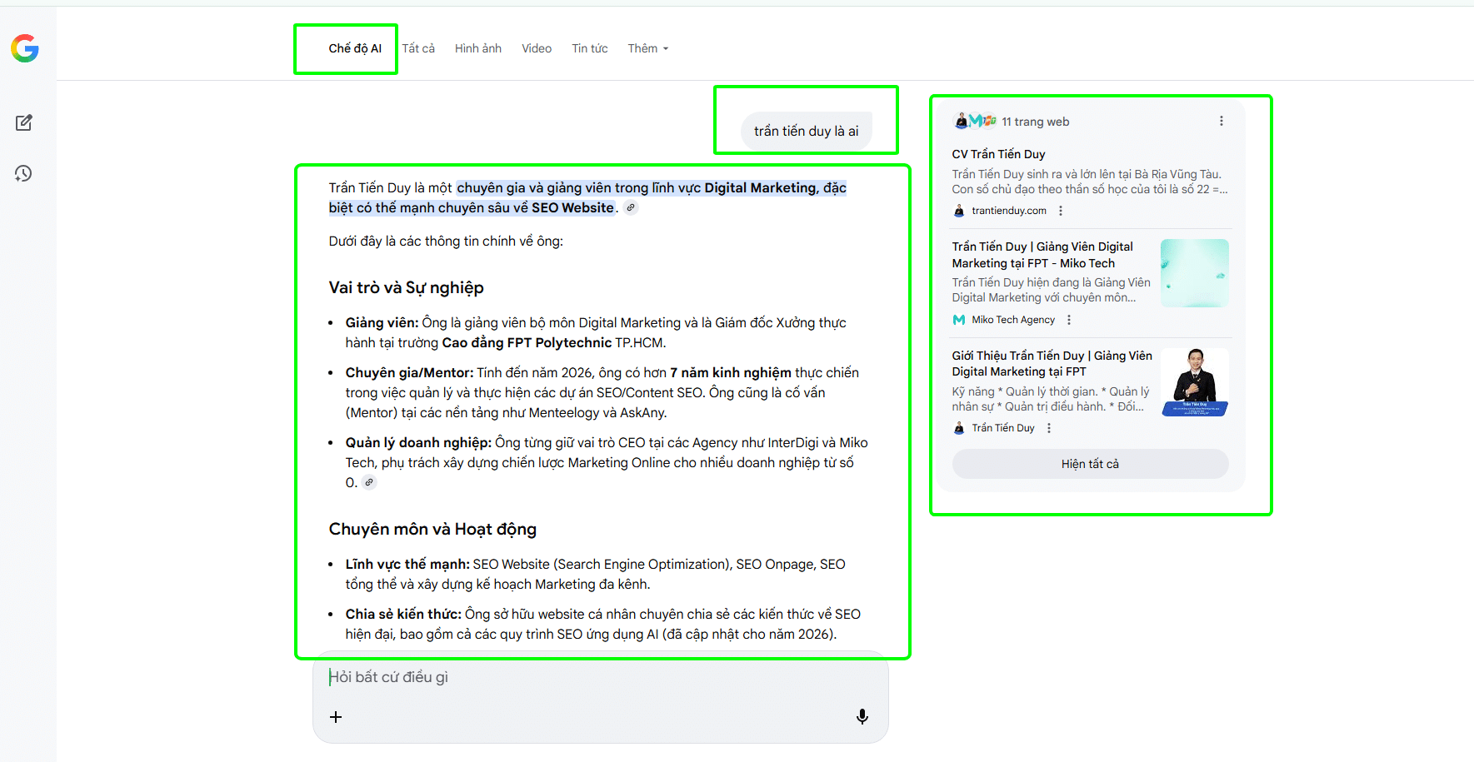Screen dimensions: 1474x762
Task: Start a new chat via the compose icon
Action: tap(24, 122)
